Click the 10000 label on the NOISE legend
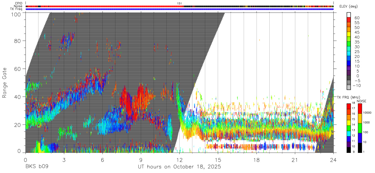 pos(368,113)
